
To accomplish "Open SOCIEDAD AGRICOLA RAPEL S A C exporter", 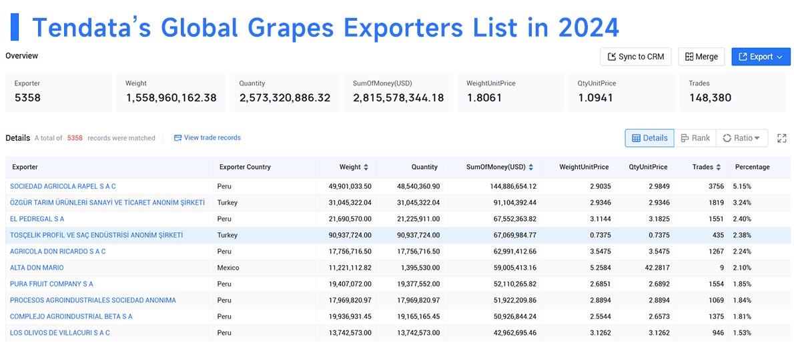I will coord(63,186).
